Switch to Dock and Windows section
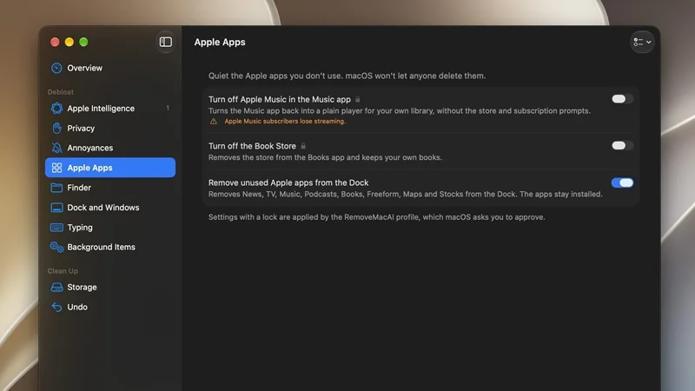The image size is (695, 391). (x=110, y=208)
